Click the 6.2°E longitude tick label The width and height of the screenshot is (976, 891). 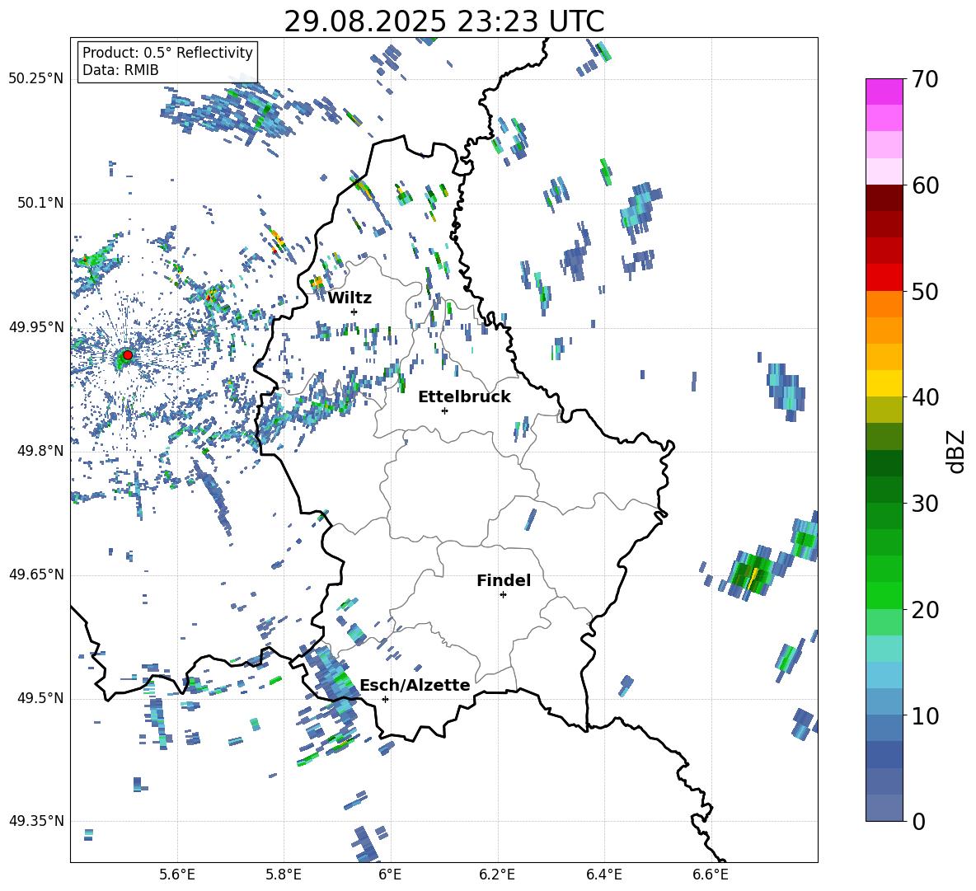pyautogui.click(x=497, y=875)
